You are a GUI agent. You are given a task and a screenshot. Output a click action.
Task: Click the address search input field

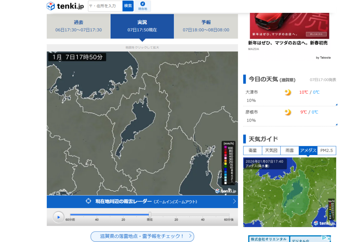(105, 6)
